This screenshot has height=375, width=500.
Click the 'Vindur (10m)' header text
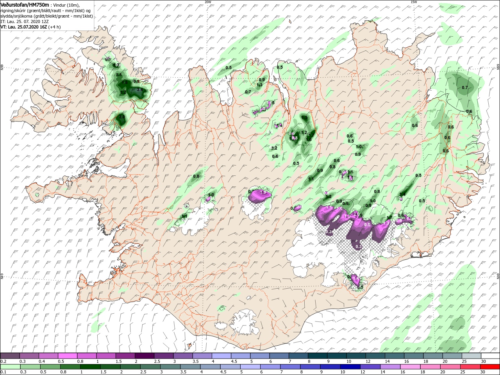(66, 5)
